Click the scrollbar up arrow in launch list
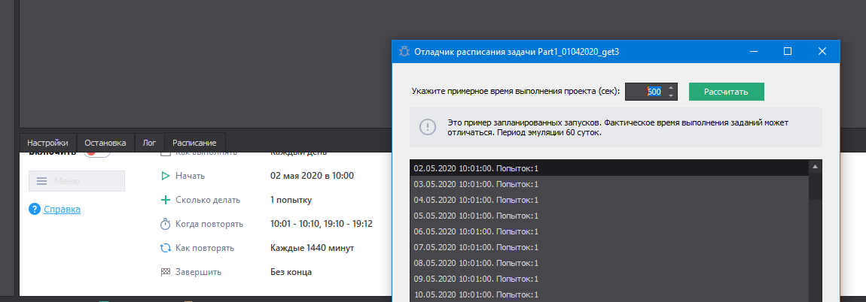866x302 pixels. (x=815, y=166)
